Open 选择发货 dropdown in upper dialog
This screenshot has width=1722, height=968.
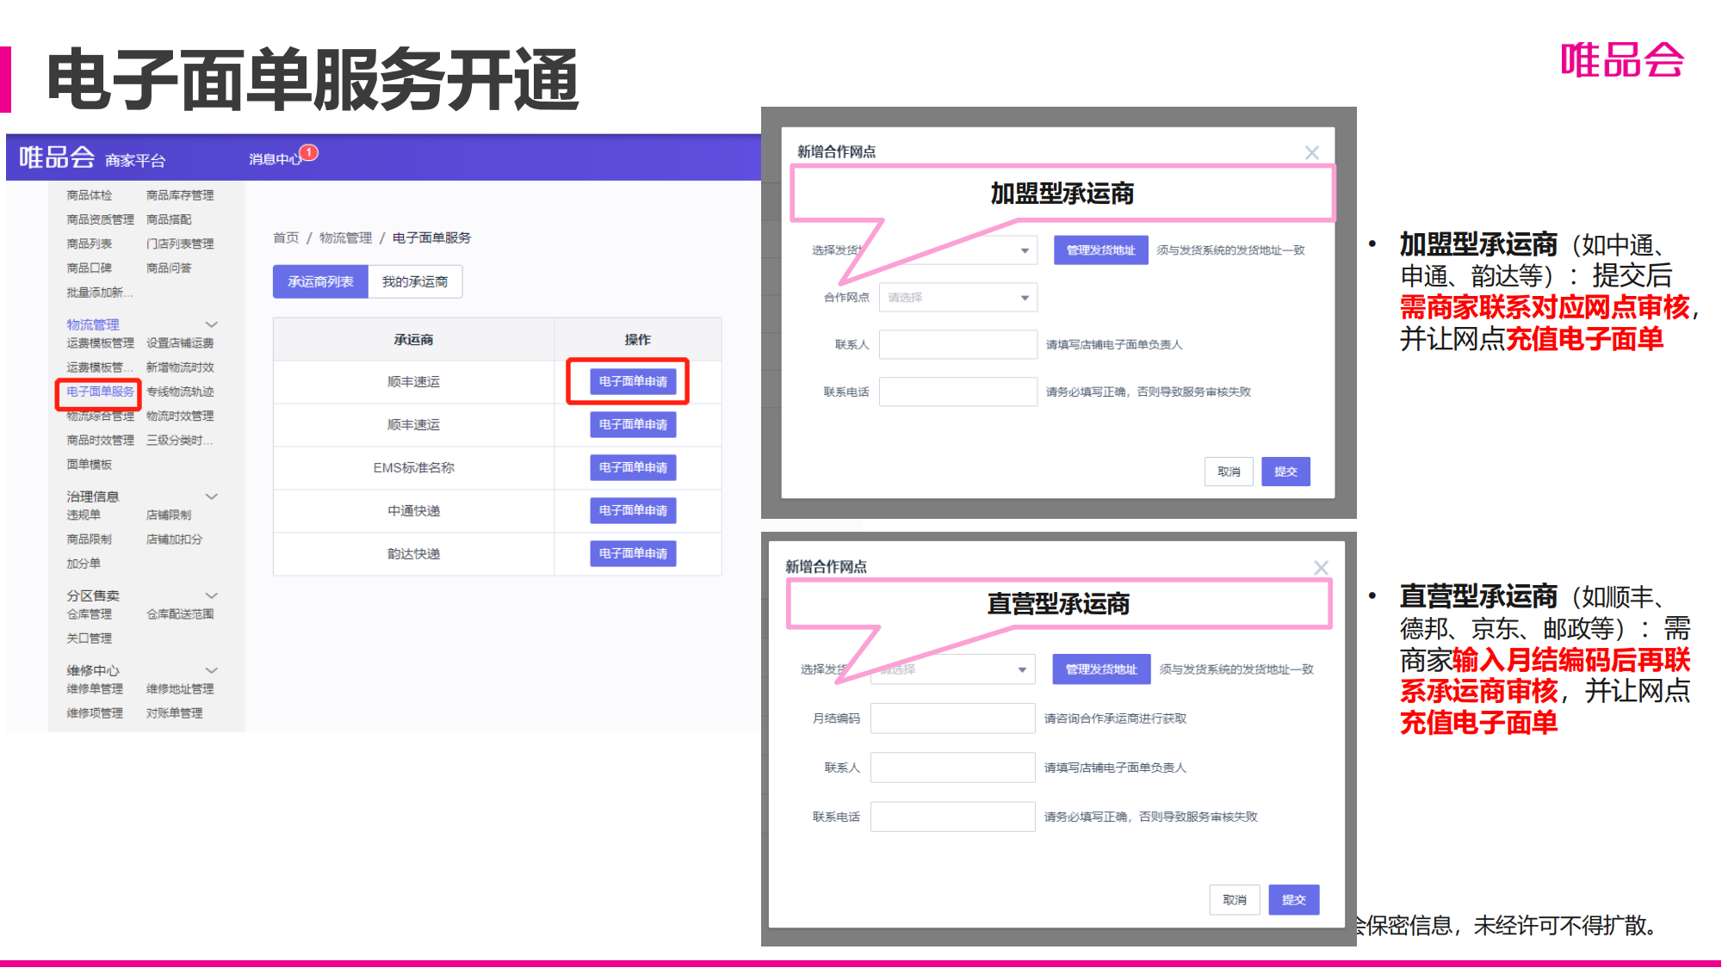(957, 250)
